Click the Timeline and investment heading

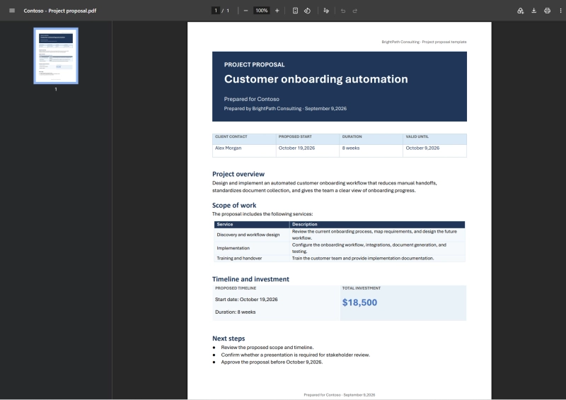[x=250, y=279]
